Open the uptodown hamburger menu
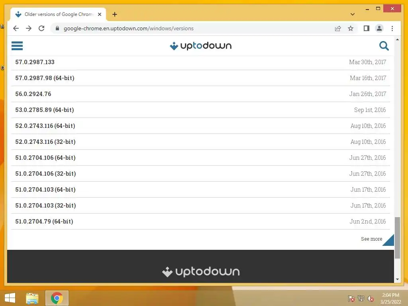This screenshot has height=306, width=408. pyautogui.click(x=17, y=46)
